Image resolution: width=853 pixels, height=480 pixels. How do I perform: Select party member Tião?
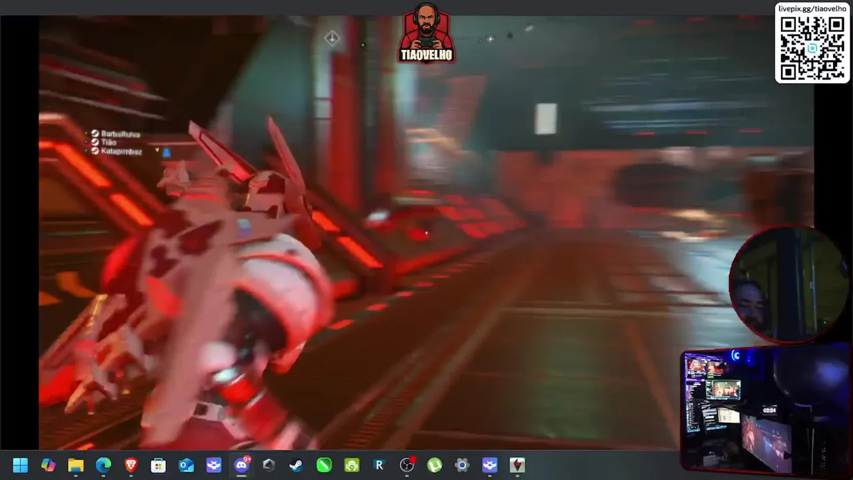click(x=109, y=143)
